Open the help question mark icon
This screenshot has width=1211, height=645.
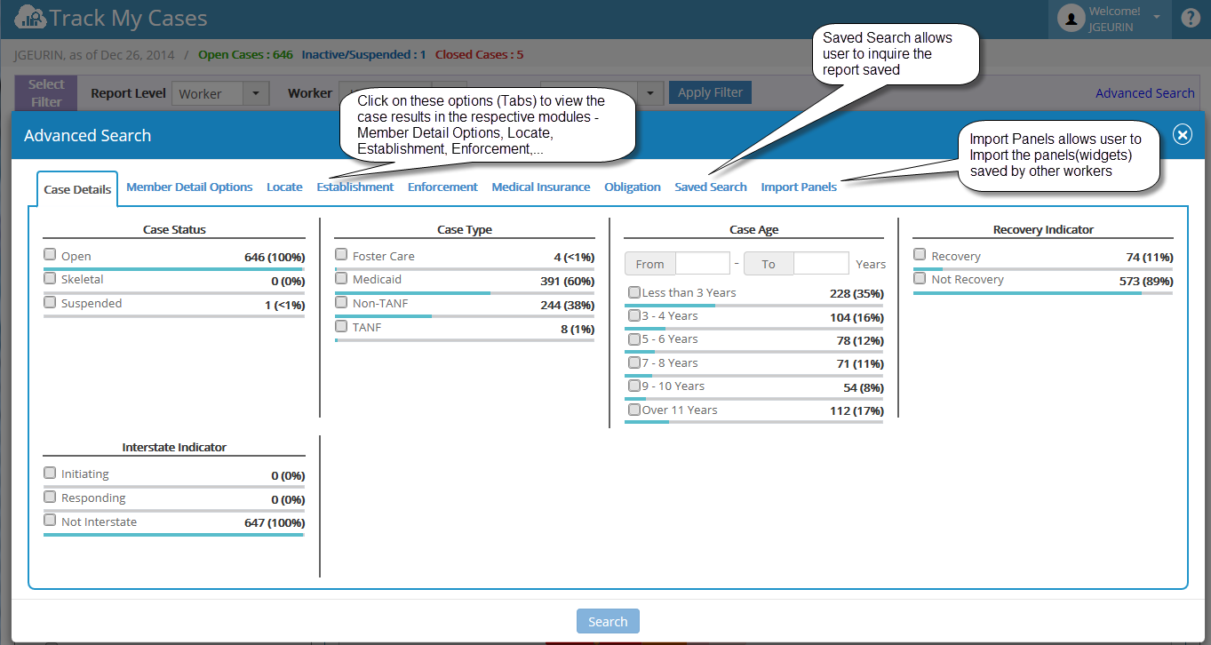(x=1191, y=18)
